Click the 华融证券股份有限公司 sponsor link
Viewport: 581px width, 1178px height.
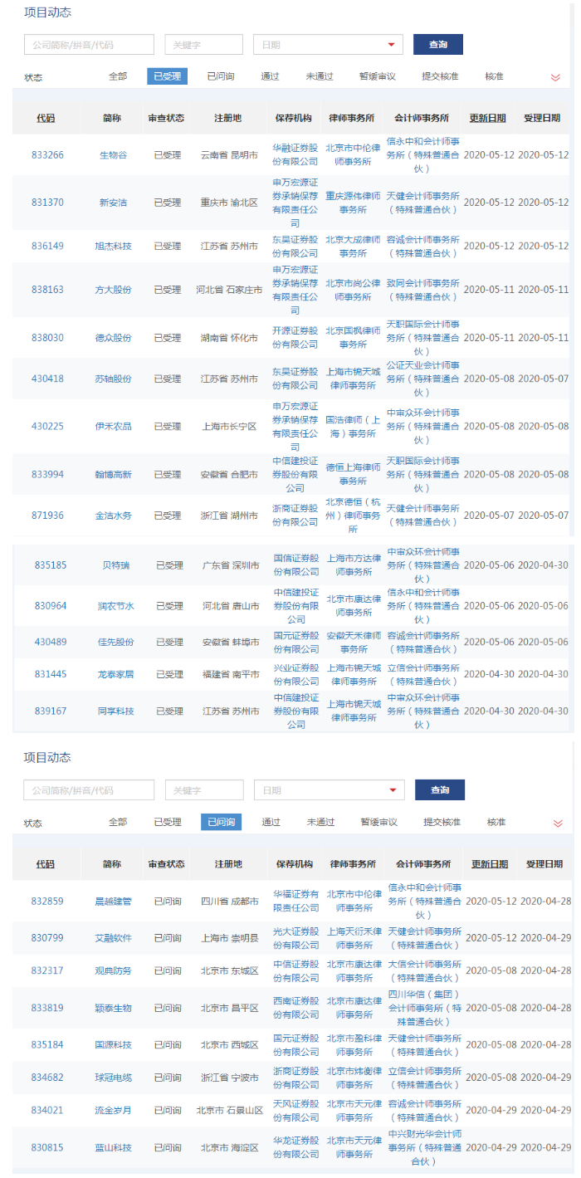295,154
